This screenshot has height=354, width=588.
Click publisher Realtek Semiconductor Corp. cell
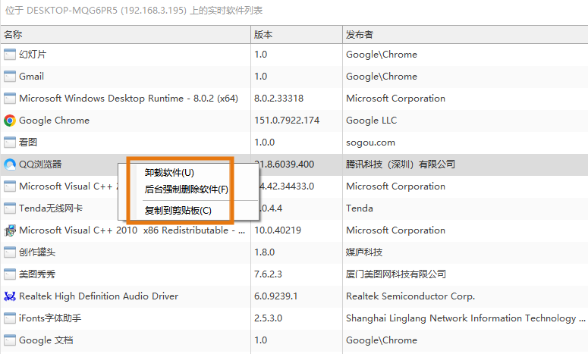(410, 296)
